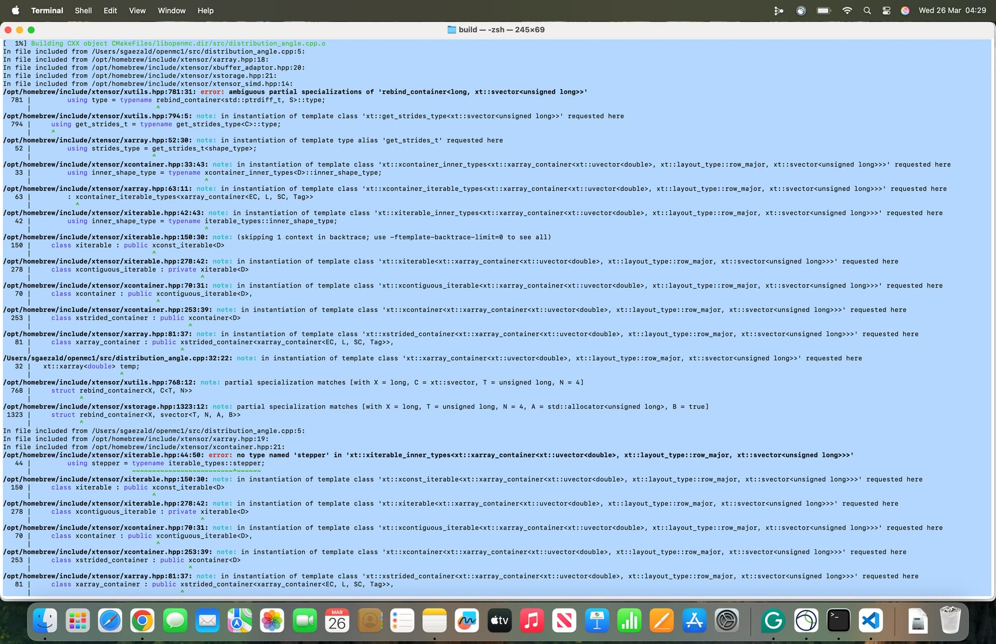This screenshot has height=644, width=996.
Task: Open Visual Studio Code from Dock
Action: (x=870, y=621)
